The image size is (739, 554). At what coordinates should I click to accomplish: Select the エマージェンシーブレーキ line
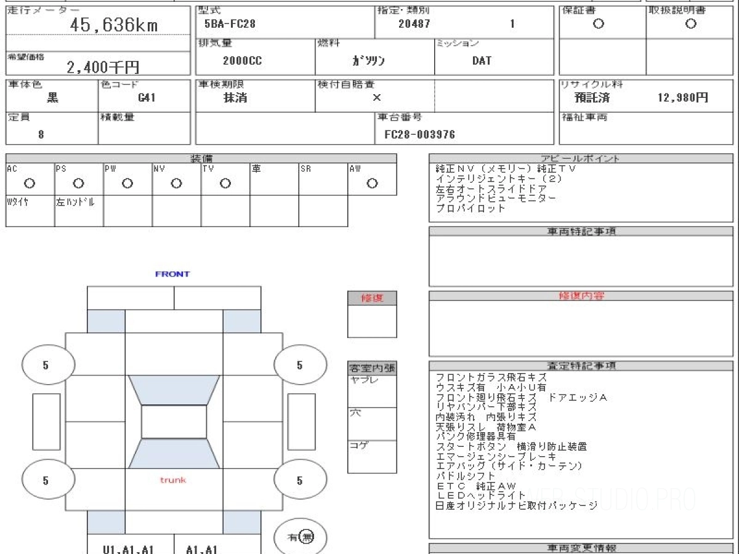496,456
